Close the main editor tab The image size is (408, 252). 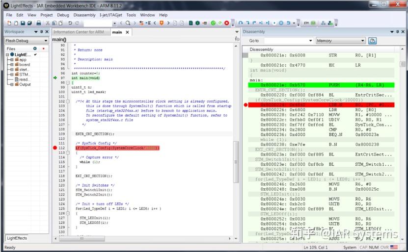(127, 32)
